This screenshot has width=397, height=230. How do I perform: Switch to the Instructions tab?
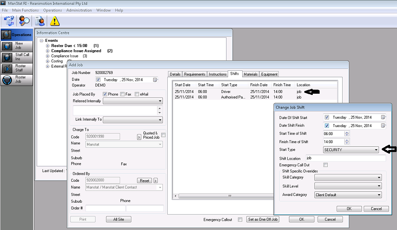(x=218, y=74)
